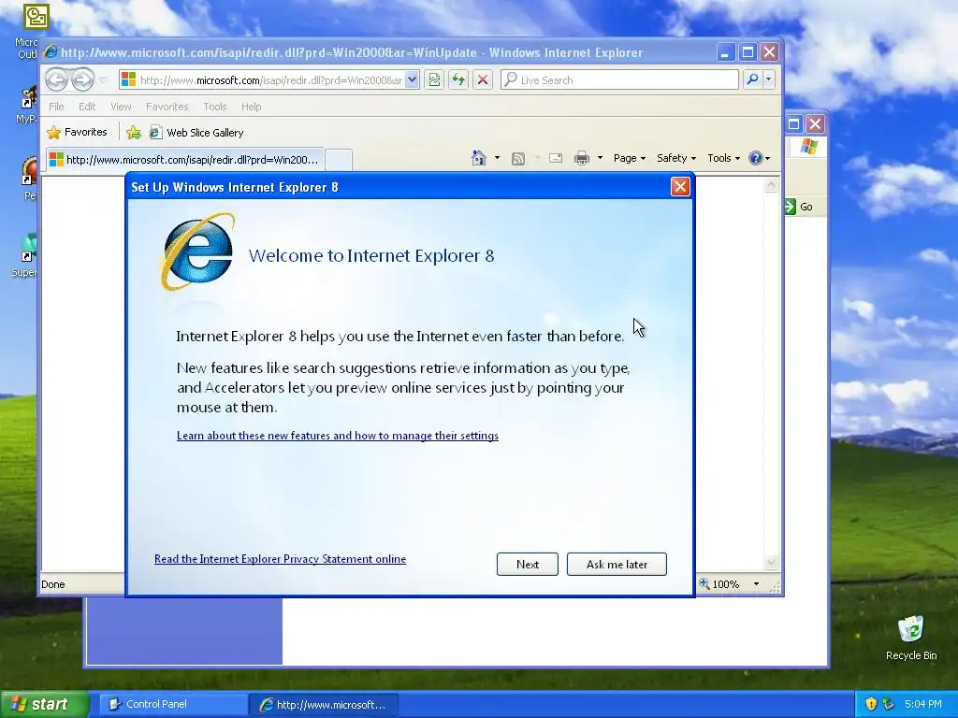The width and height of the screenshot is (958, 718).
Task: Open the Web Slice Gallery link
Action: tap(196, 133)
